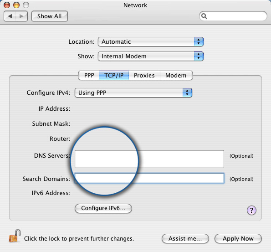This screenshot has width=271, height=252.
Task: Switch to the PPP tab
Action: [x=89, y=75]
